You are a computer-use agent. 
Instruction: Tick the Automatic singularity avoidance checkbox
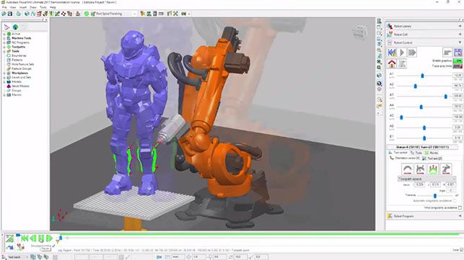455,201
